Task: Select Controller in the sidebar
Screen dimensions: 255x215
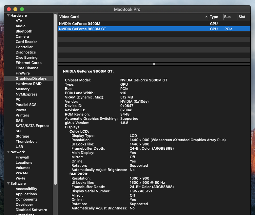Action: pos(24,47)
